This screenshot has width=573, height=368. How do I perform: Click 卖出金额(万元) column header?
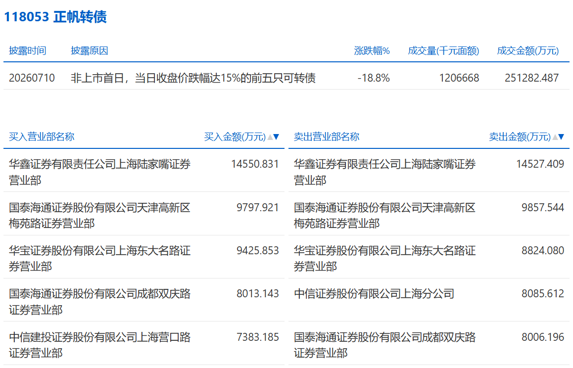coord(520,137)
